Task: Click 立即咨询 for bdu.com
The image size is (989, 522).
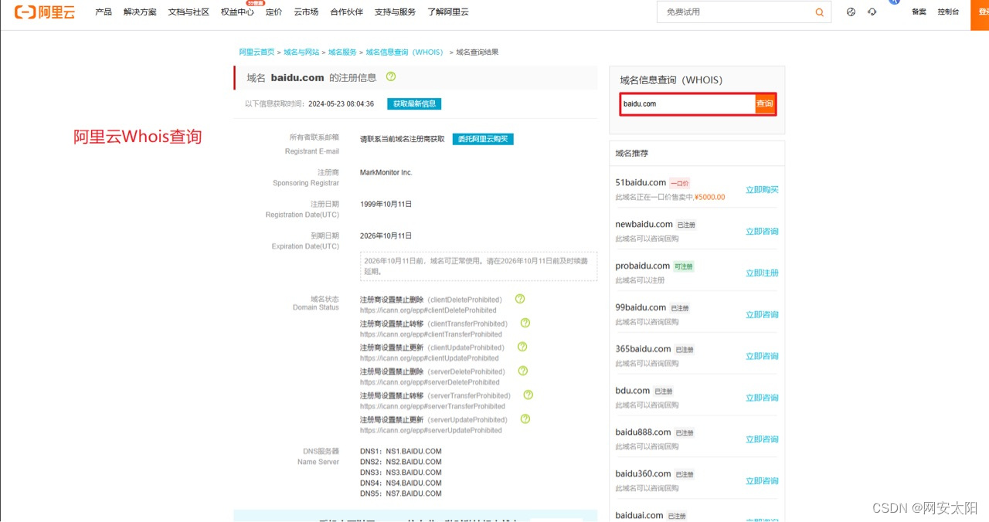Action: 762,398
